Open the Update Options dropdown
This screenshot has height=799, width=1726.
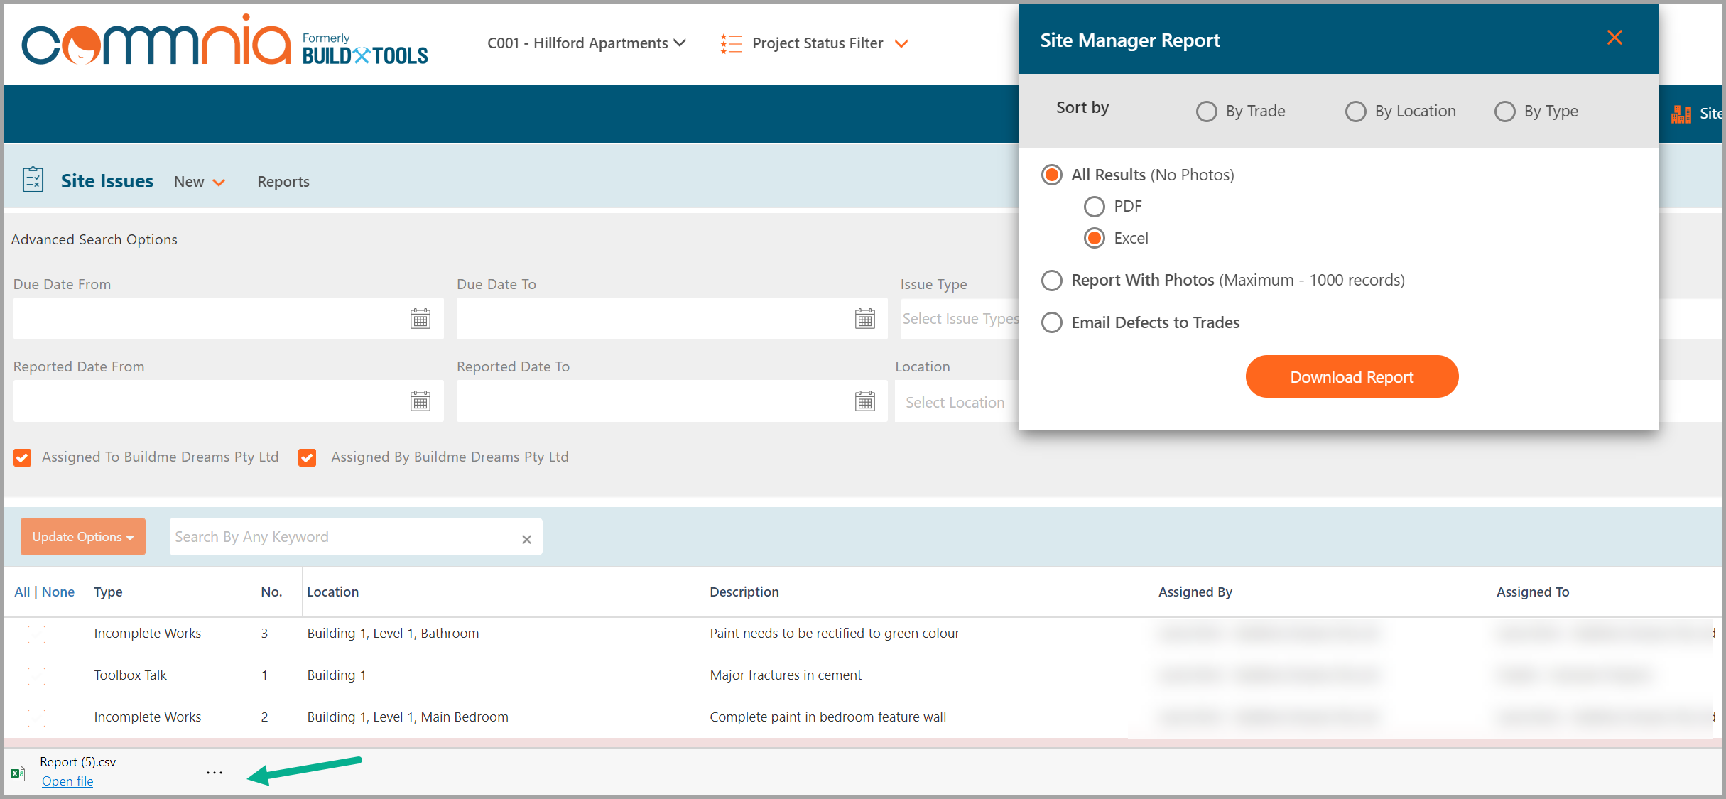[82, 536]
